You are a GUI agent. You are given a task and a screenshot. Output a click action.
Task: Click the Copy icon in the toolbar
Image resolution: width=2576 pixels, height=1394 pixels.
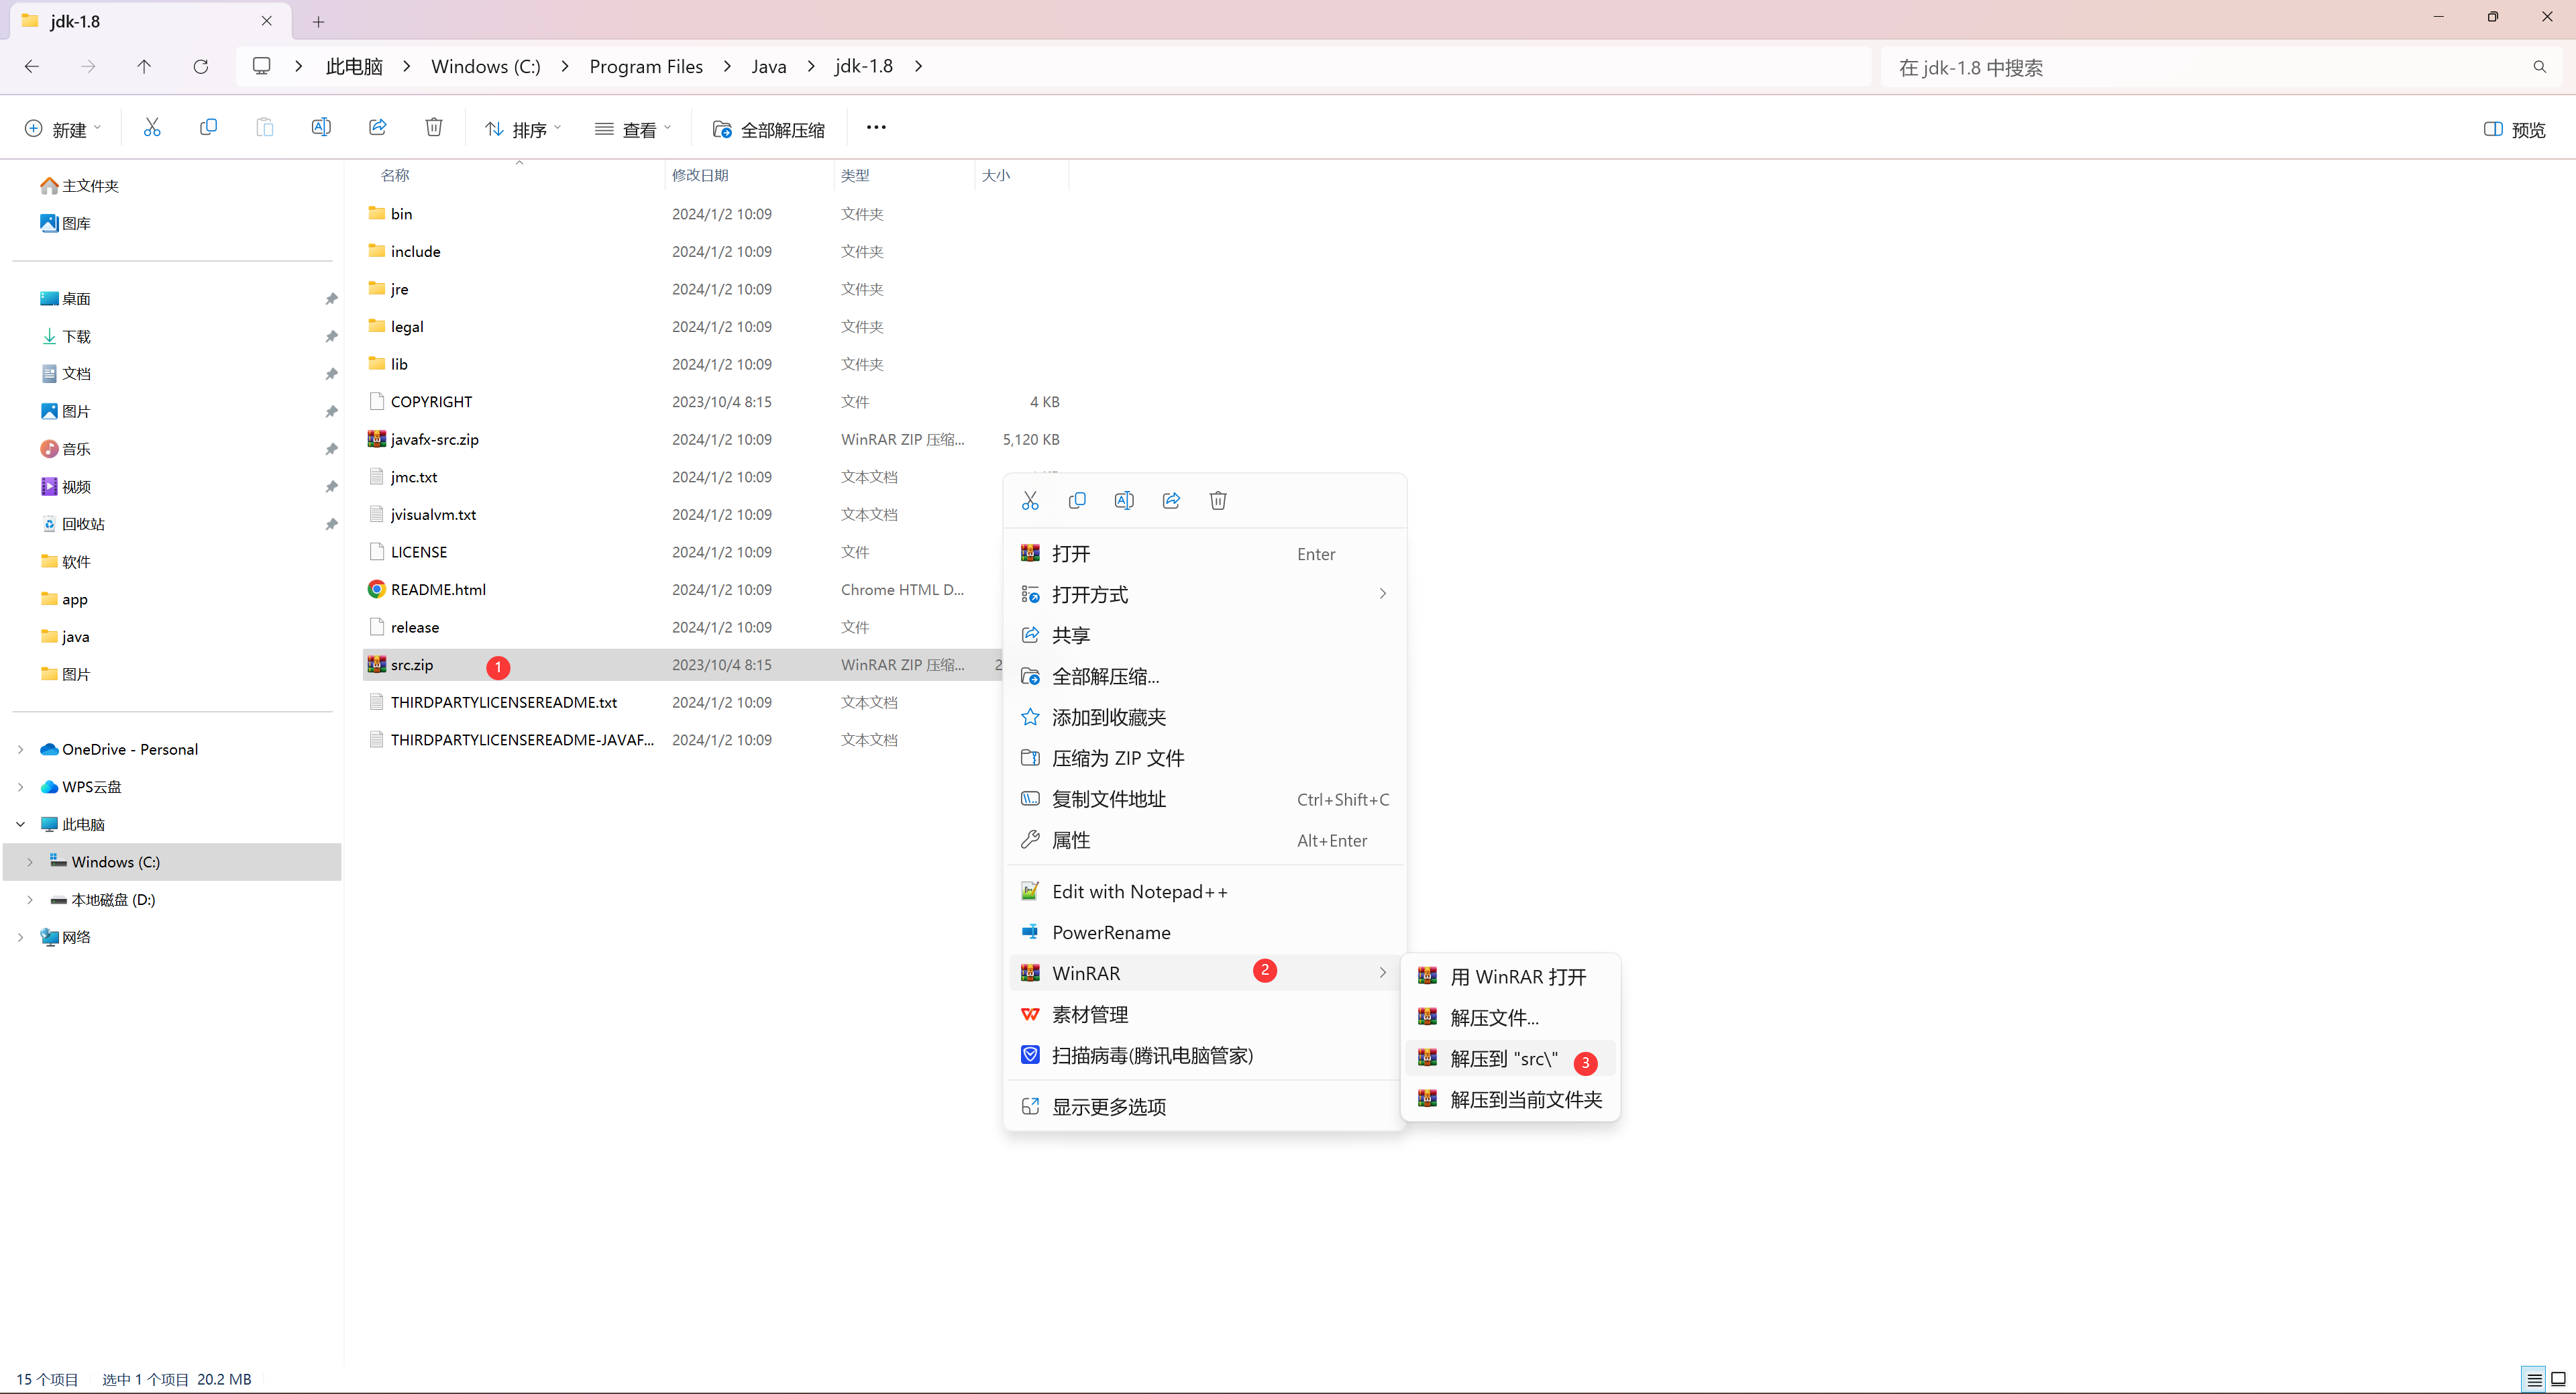[x=208, y=127]
